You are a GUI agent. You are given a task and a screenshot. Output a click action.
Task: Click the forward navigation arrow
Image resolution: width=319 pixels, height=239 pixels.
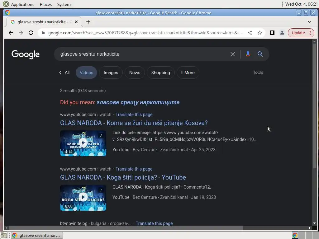pyautogui.click(x=21, y=33)
